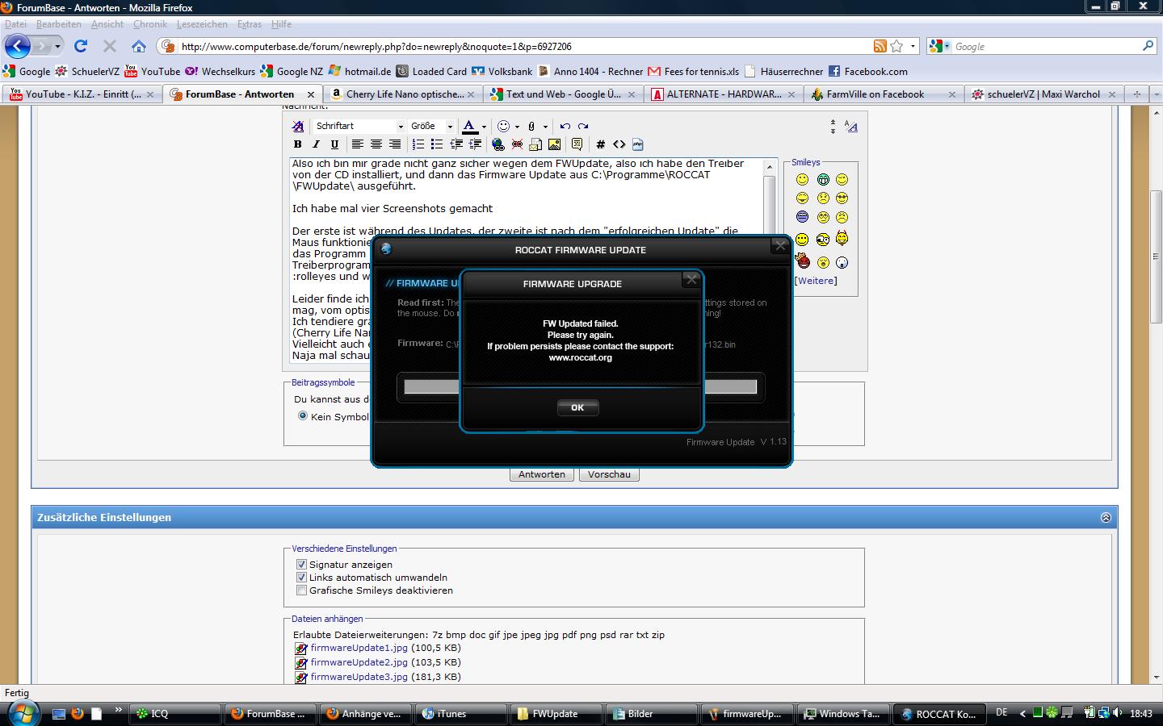Click the Firefox URL address field
Viewport: 1163px width, 726px height.
525,47
